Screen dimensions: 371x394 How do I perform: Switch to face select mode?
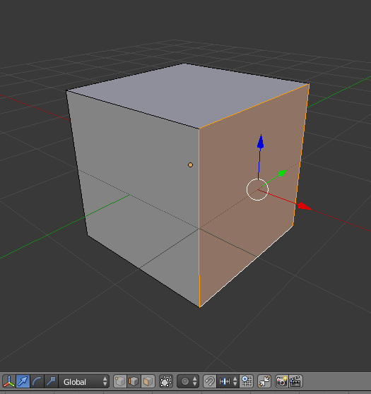tap(148, 381)
